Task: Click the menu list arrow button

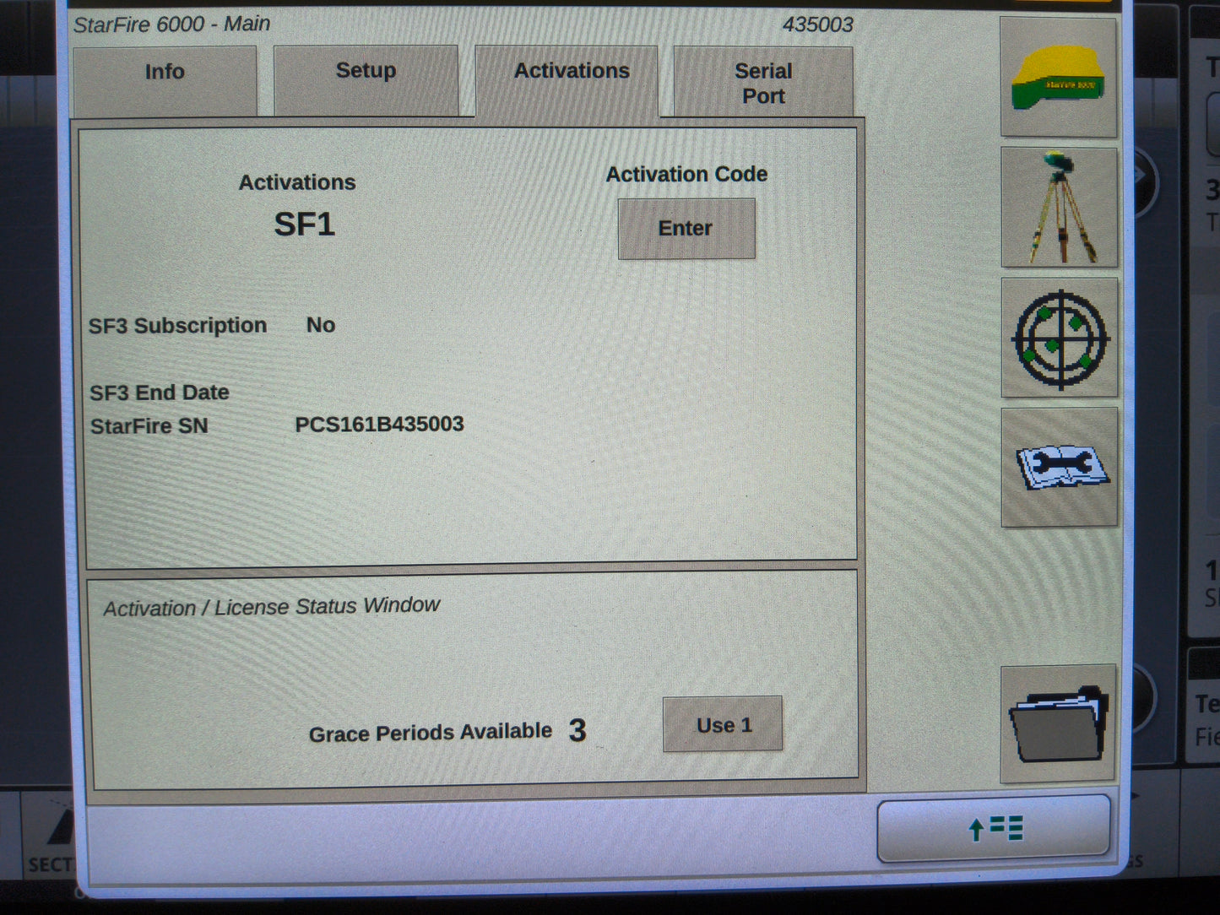Action: 994,828
